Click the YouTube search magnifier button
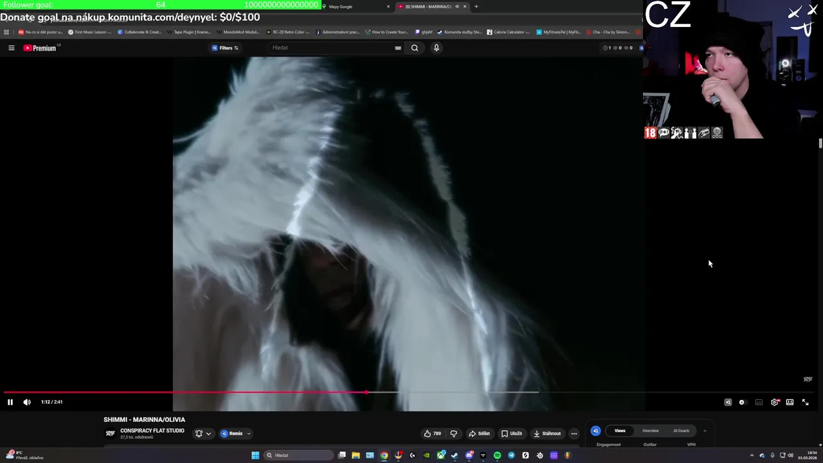This screenshot has height=463, width=823. point(415,48)
